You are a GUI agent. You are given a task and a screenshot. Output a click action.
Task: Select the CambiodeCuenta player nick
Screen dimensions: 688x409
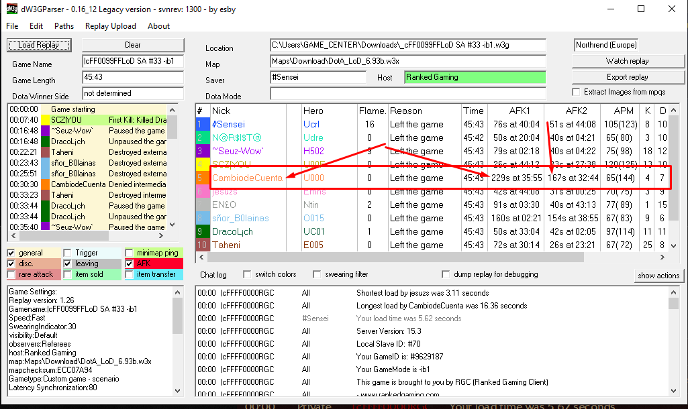coord(247,178)
